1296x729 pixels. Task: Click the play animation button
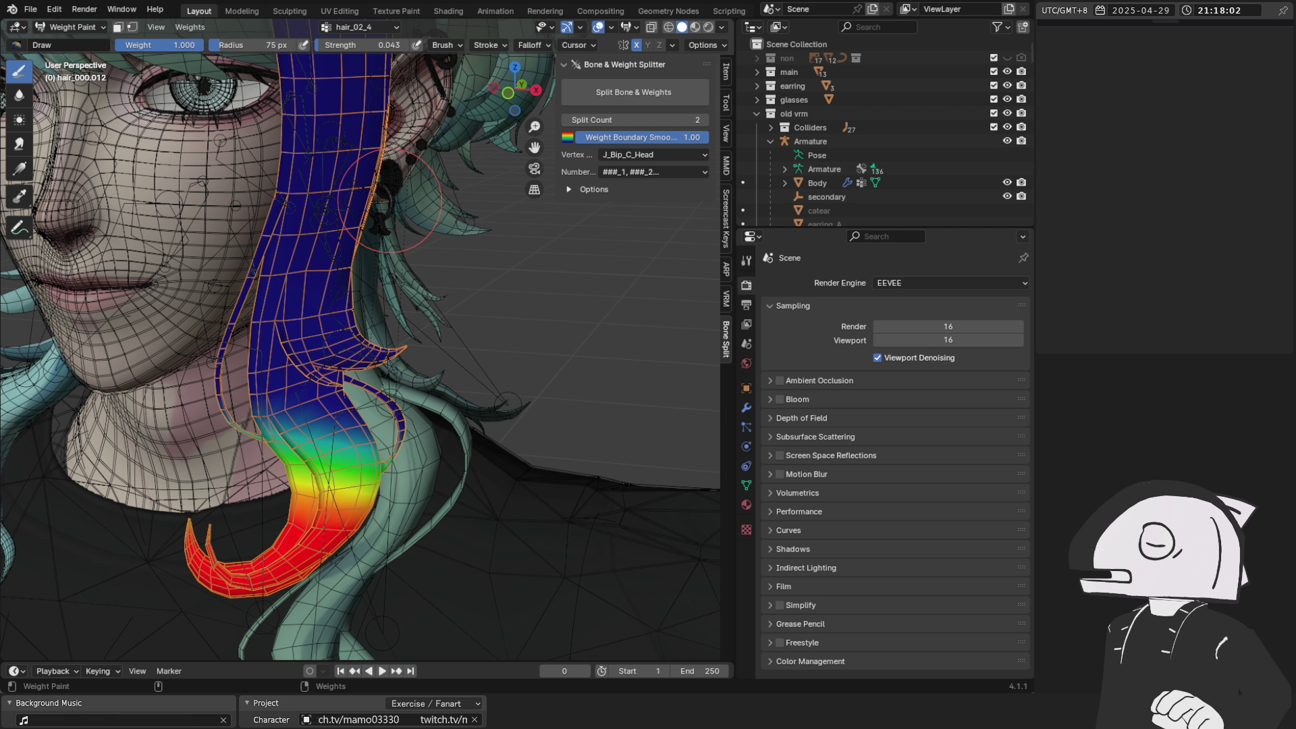[x=382, y=671]
